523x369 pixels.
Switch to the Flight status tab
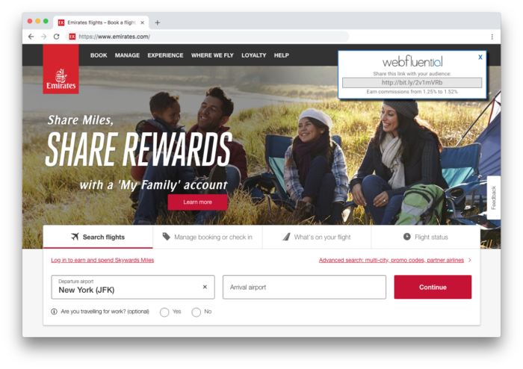click(426, 237)
